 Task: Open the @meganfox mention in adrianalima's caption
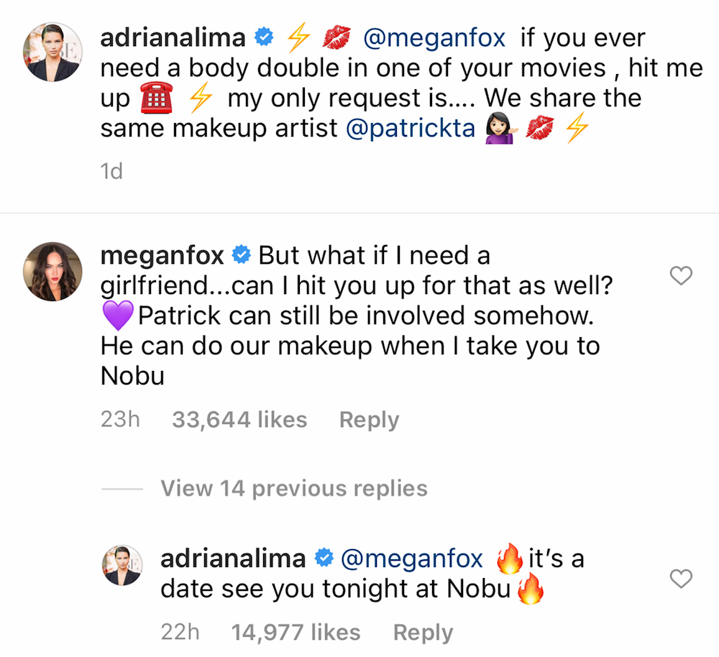[x=434, y=37]
